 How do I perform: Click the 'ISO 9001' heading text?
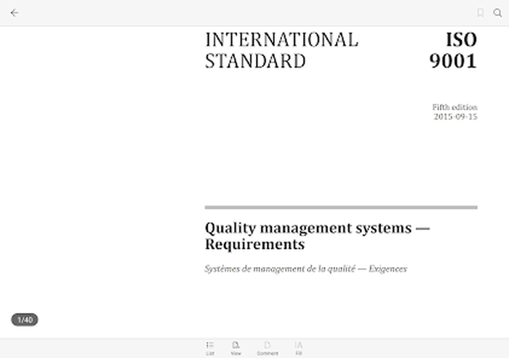click(x=453, y=50)
